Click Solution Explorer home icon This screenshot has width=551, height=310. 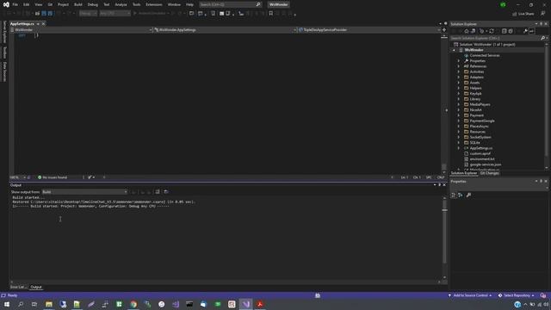(467, 31)
